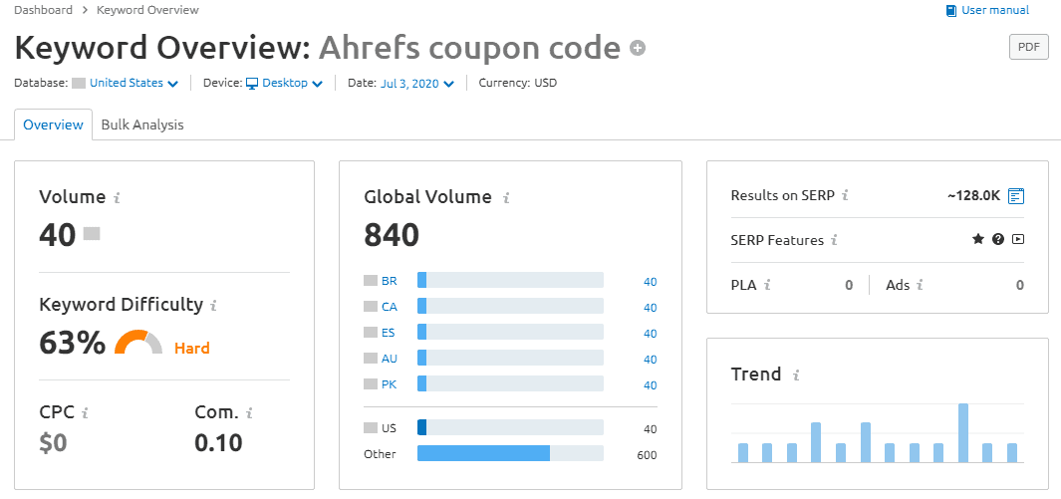This screenshot has width=1061, height=499.
Task: Click the info icon next to Ads
Action: click(x=920, y=285)
